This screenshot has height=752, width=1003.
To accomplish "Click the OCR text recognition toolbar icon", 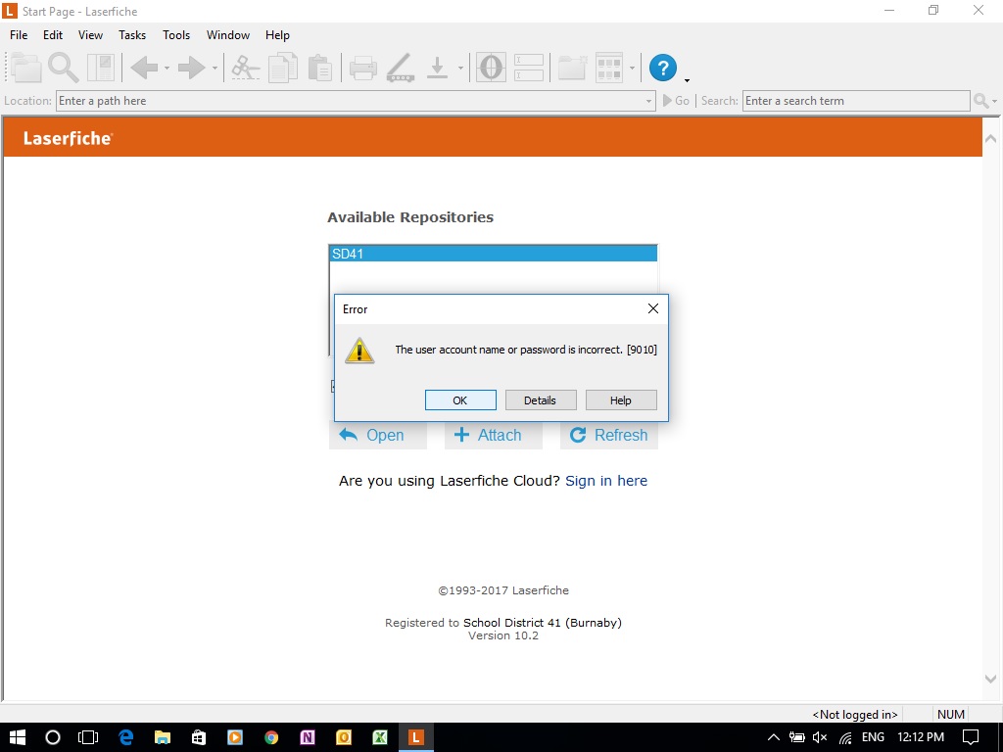I will [x=492, y=68].
